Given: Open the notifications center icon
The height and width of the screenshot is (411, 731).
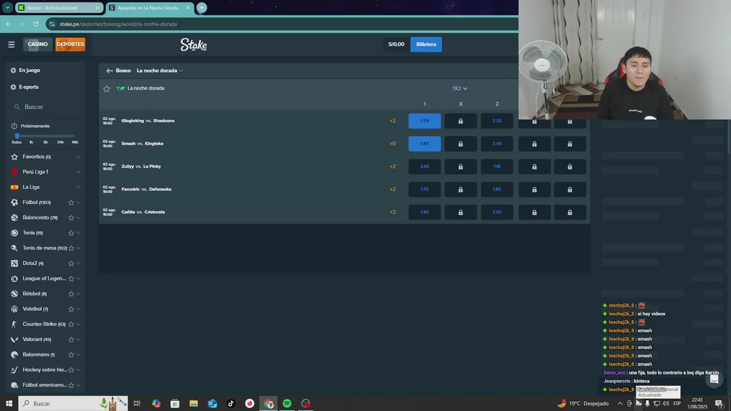Looking at the screenshot, I should point(719,404).
